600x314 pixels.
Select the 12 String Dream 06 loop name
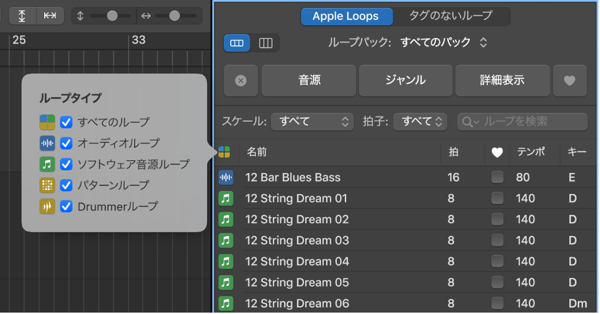pyautogui.click(x=297, y=303)
